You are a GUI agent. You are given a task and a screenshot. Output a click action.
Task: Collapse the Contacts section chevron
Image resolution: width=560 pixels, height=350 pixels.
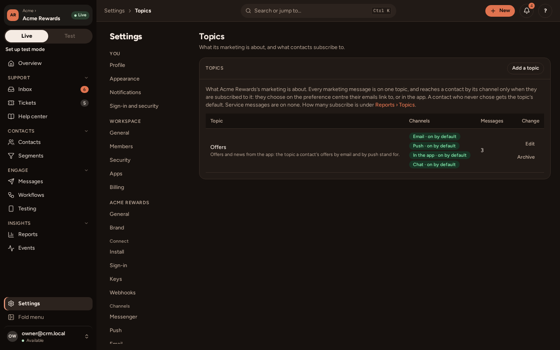(86, 131)
